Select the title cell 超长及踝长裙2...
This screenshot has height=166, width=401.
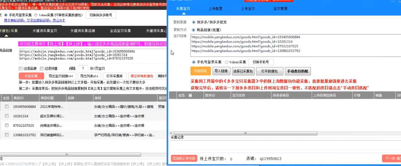point(52,116)
